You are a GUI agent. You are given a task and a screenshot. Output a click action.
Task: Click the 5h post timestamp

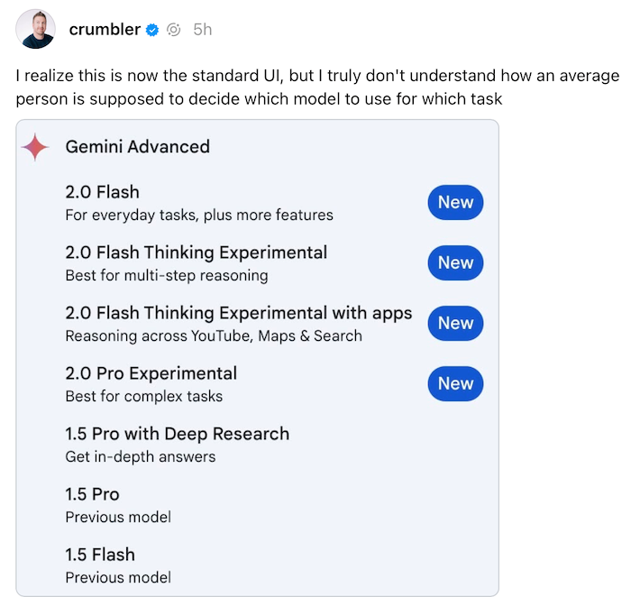click(203, 30)
